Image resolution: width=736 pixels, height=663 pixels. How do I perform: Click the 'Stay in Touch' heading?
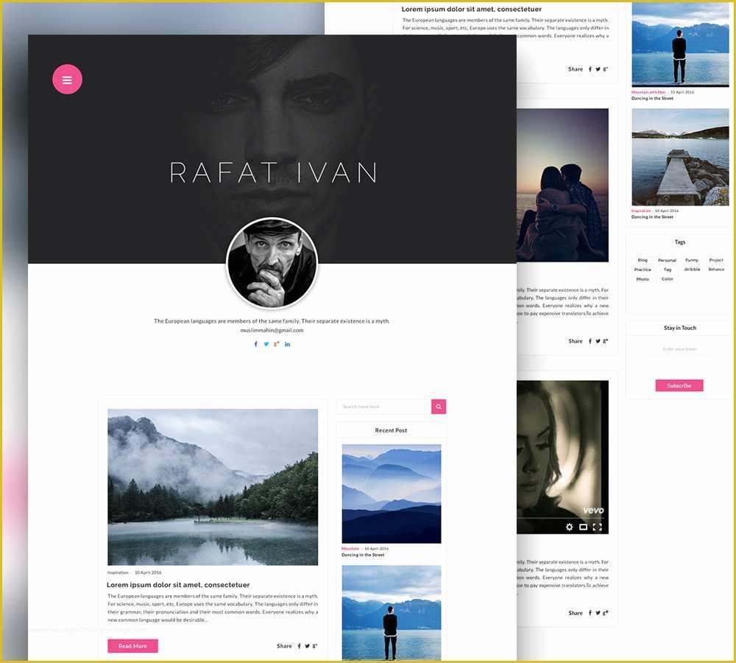point(679,328)
